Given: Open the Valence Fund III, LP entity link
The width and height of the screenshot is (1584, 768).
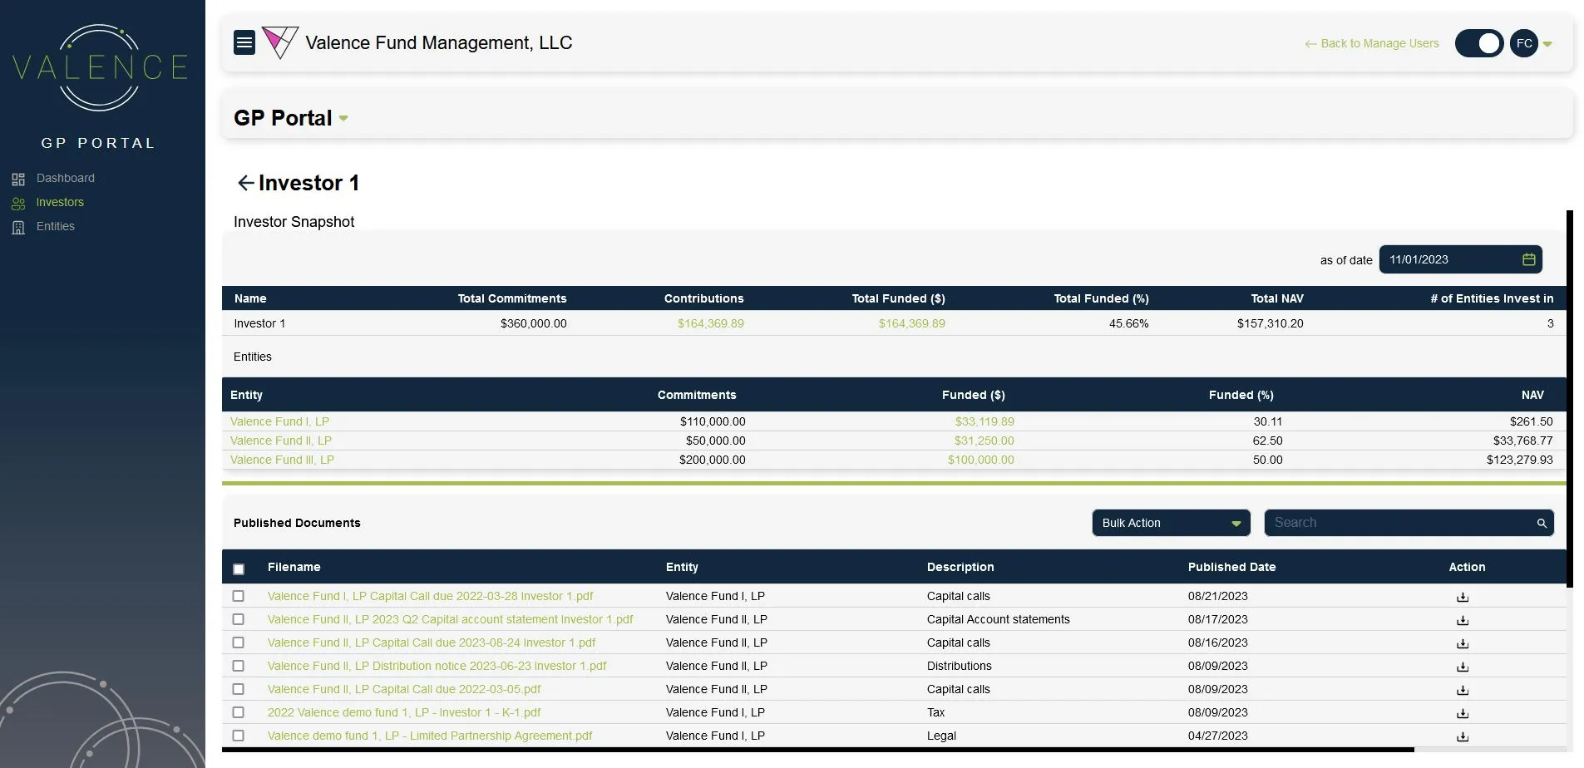Looking at the screenshot, I should tap(282, 460).
